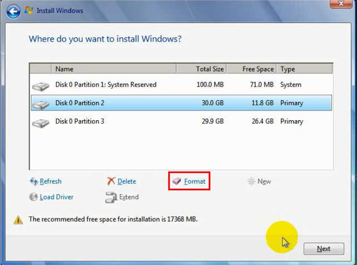Click the blue back arrow button

pyautogui.click(x=13, y=11)
